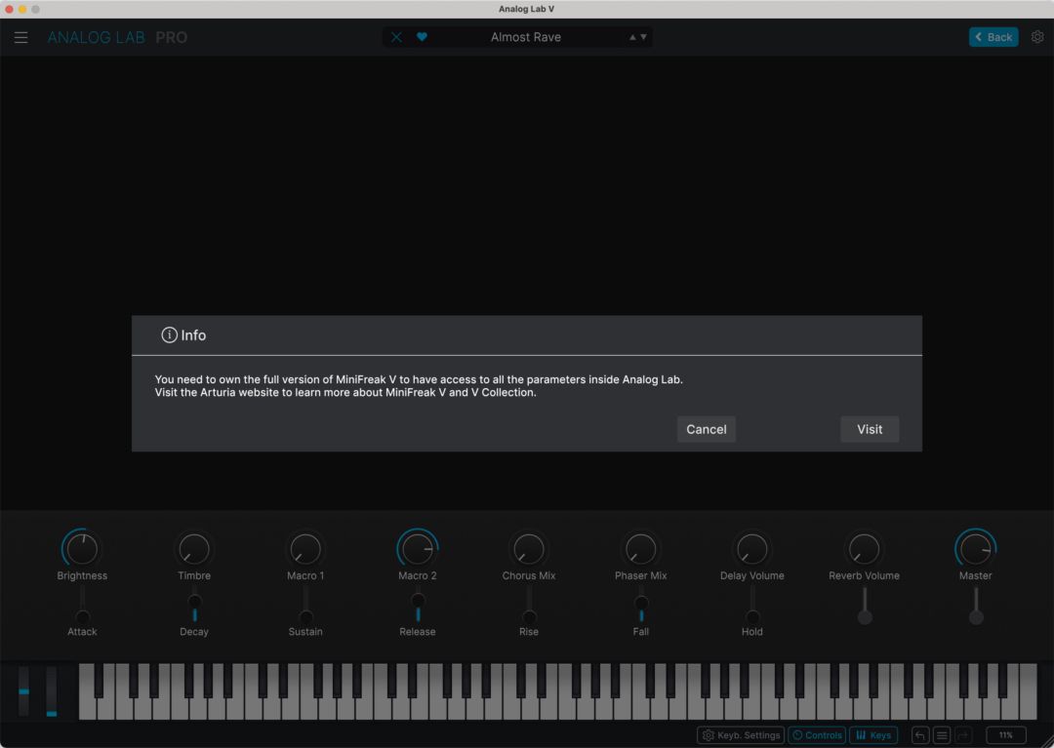This screenshot has width=1054, height=748.
Task: Click the Delay Volume knob
Action: click(x=752, y=549)
